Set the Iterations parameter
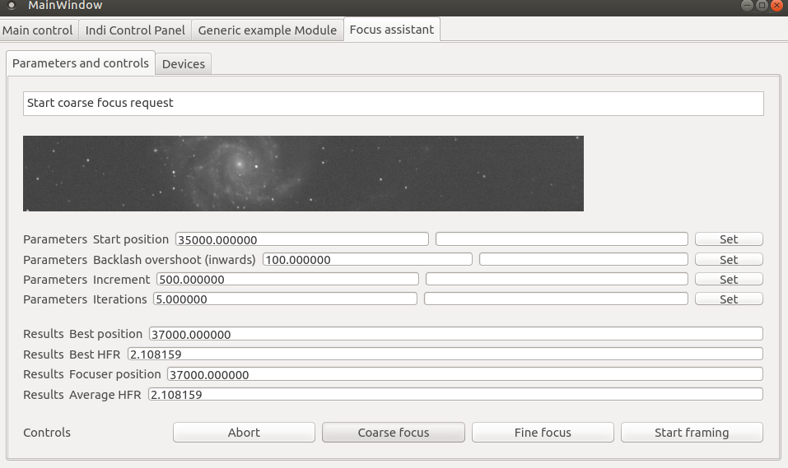The height and width of the screenshot is (468, 788). coord(729,299)
